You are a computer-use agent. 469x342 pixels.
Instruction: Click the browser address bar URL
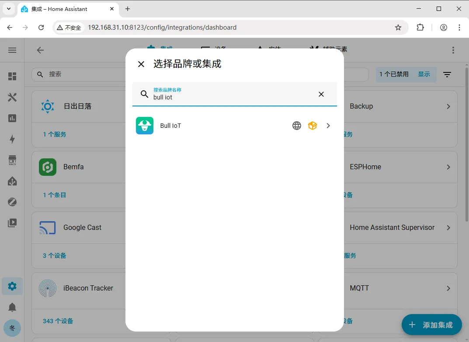coord(162,27)
